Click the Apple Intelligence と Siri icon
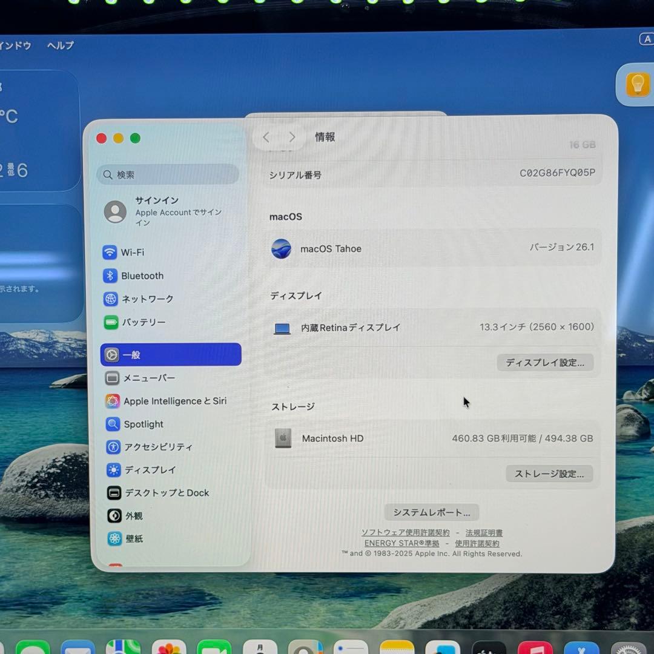Viewport: 654px width, 654px height. (113, 401)
